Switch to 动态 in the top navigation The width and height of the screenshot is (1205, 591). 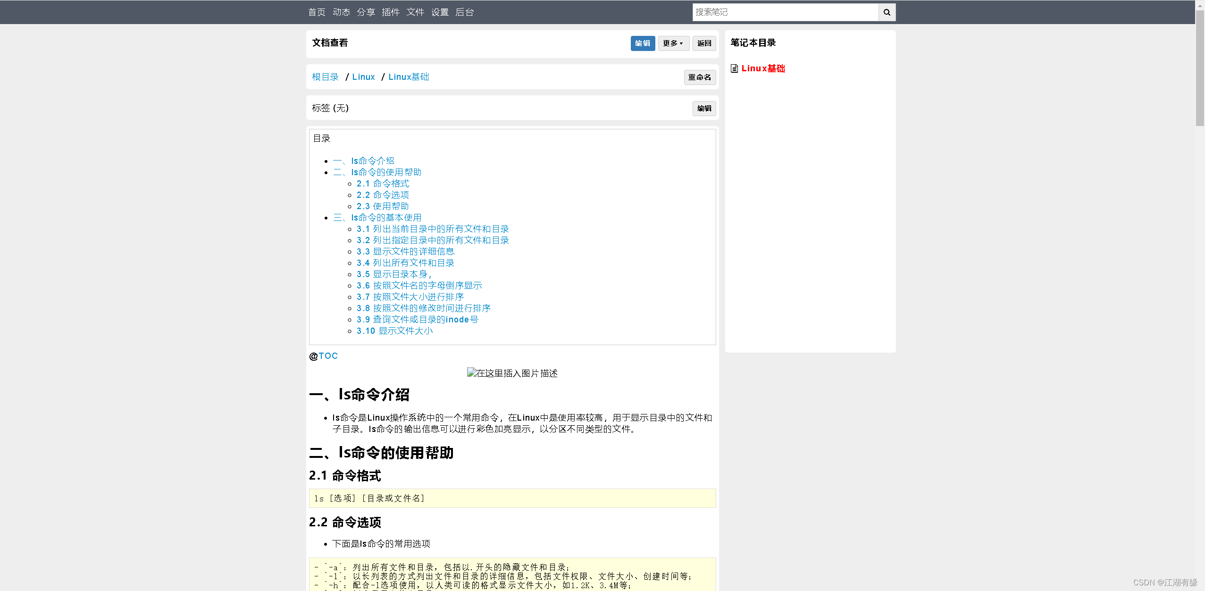tap(341, 12)
